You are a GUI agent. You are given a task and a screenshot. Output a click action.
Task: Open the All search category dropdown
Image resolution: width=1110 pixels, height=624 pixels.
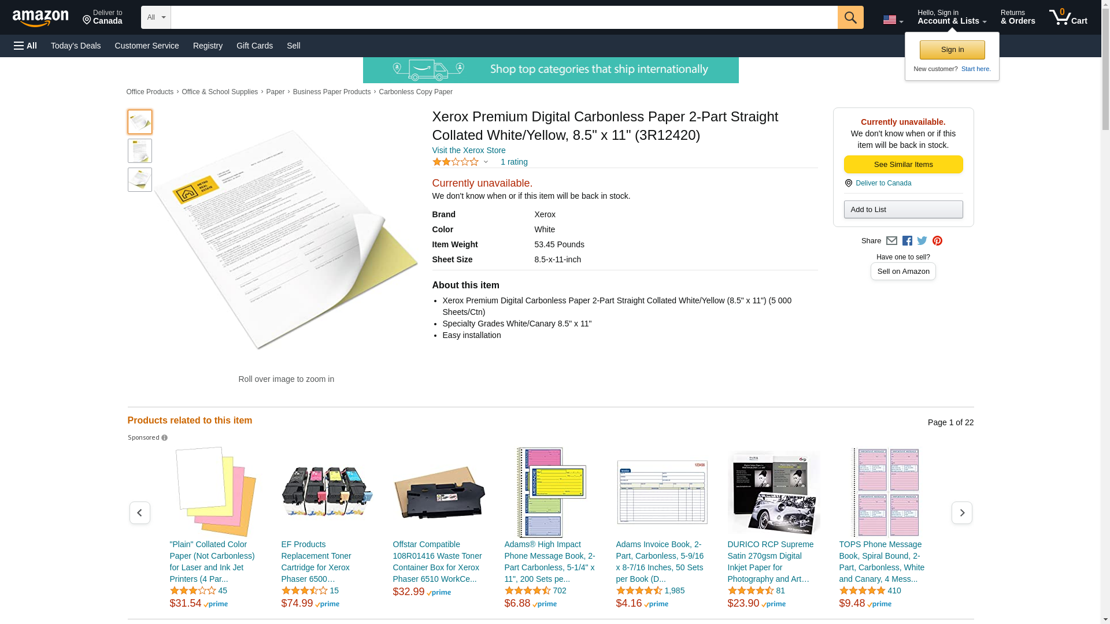(156, 17)
